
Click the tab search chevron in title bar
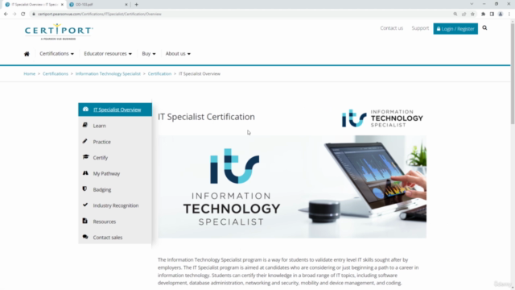(x=472, y=4)
